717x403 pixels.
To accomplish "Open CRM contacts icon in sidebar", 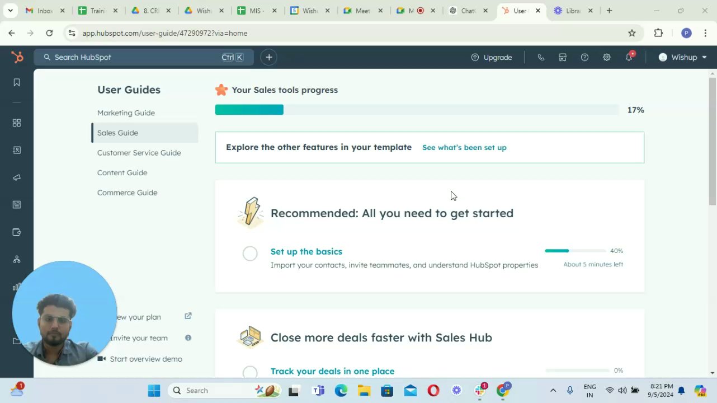I will click(x=17, y=150).
